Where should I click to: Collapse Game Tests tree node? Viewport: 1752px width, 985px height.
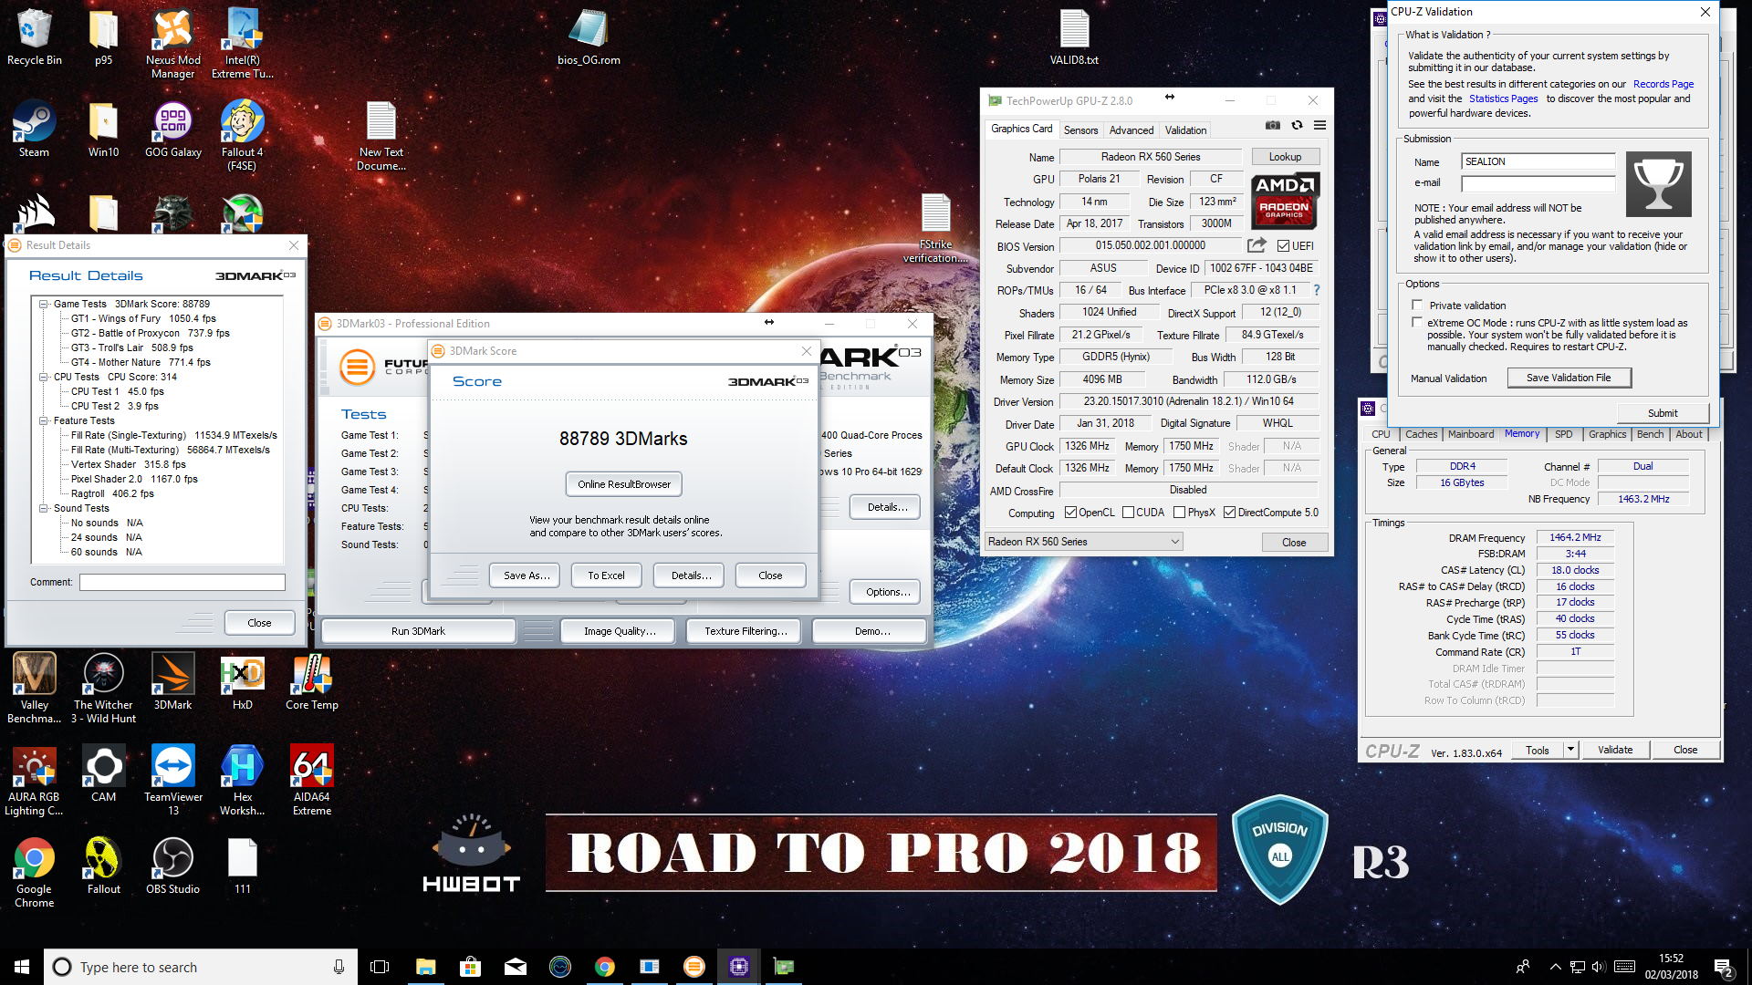pos(43,304)
